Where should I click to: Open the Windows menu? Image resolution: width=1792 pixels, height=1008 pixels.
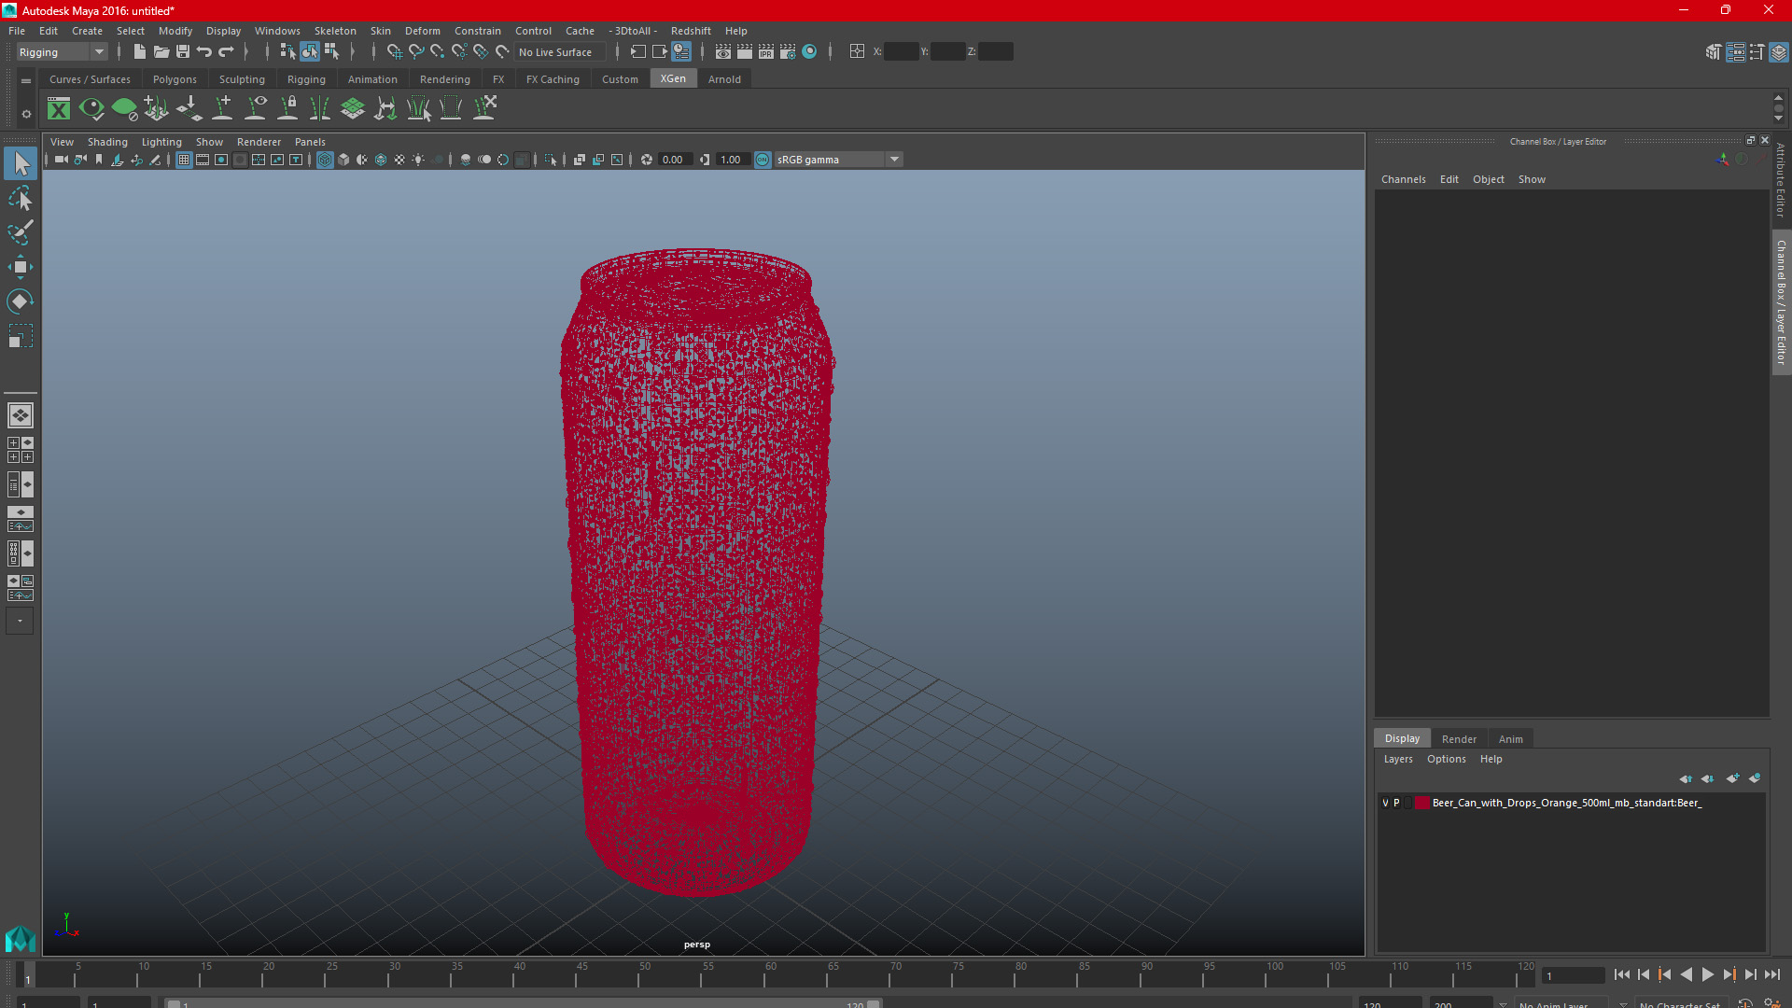click(277, 31)
